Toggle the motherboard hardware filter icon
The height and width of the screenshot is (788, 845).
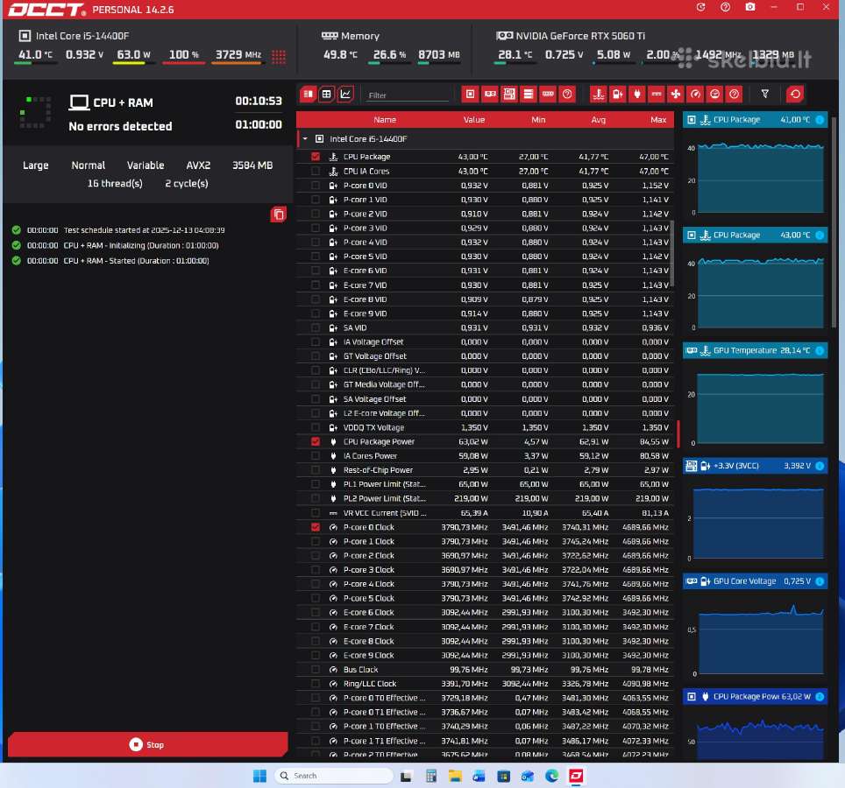coord(509,95)
